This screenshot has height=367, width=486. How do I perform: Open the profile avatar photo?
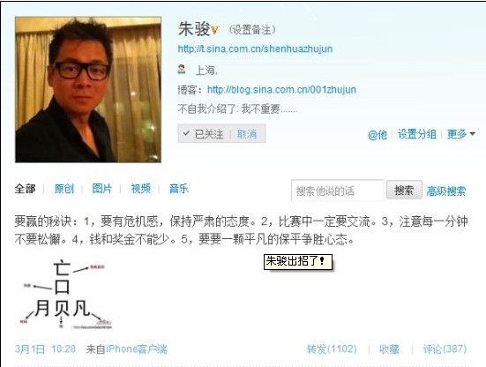click(x=88, y=90)
